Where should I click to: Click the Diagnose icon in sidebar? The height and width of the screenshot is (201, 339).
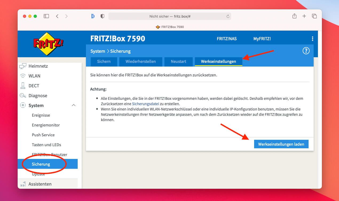pyautogui.click(x=23, y=96)
